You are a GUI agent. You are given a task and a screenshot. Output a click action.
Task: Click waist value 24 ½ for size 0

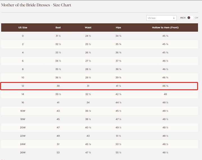pos(88,36)
